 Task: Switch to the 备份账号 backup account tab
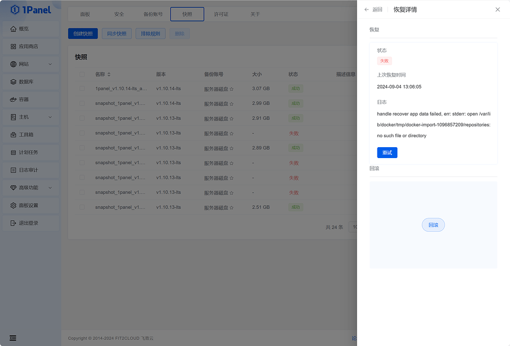(x=153, y=14)
